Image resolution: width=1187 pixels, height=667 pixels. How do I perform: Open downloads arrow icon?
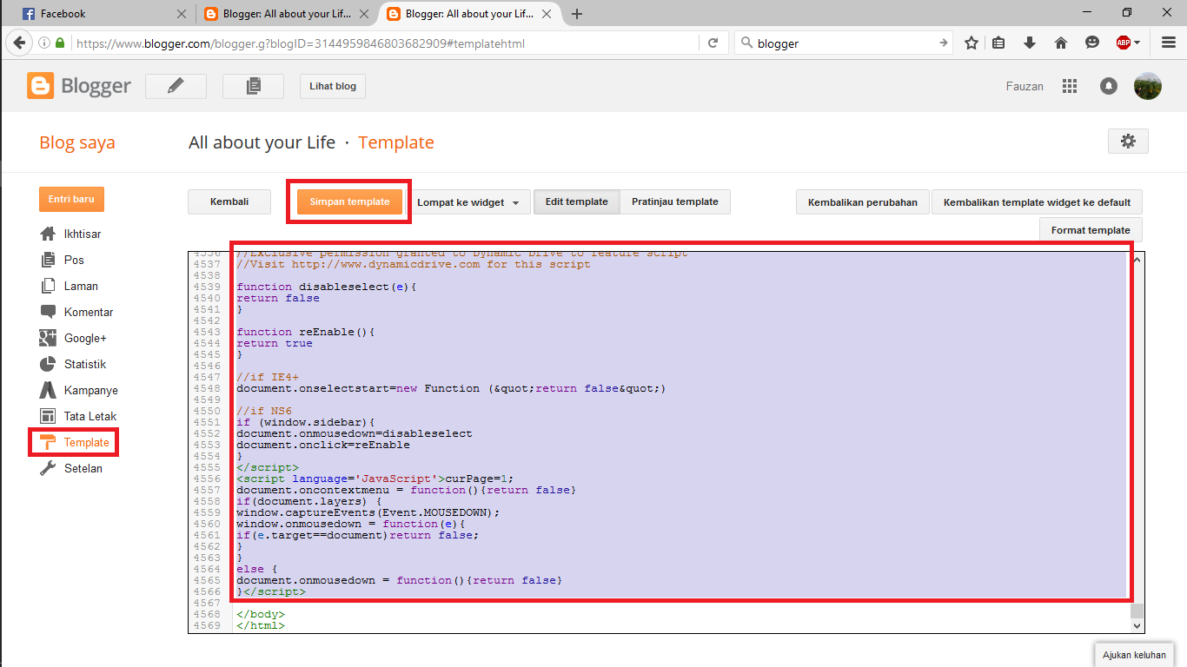click(x=1030, y=43)
